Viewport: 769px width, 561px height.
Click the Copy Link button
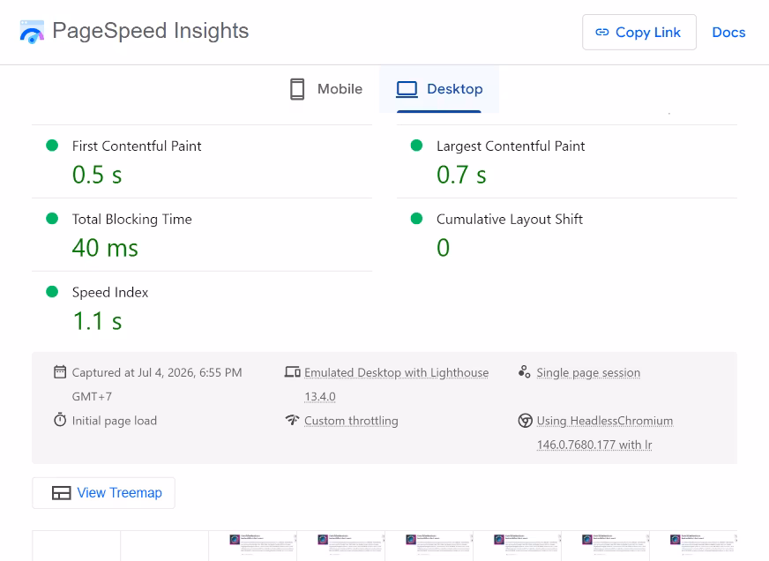pyautogui.click(x=639, y=33)
